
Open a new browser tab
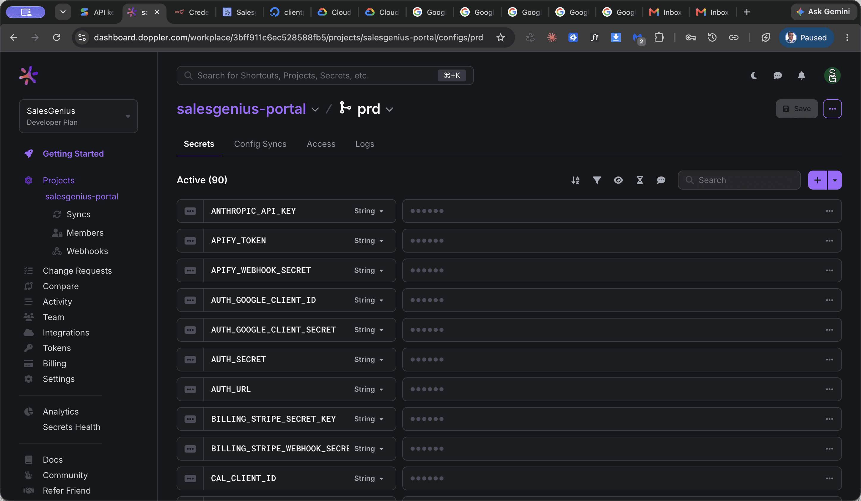[x=747, y=12]
